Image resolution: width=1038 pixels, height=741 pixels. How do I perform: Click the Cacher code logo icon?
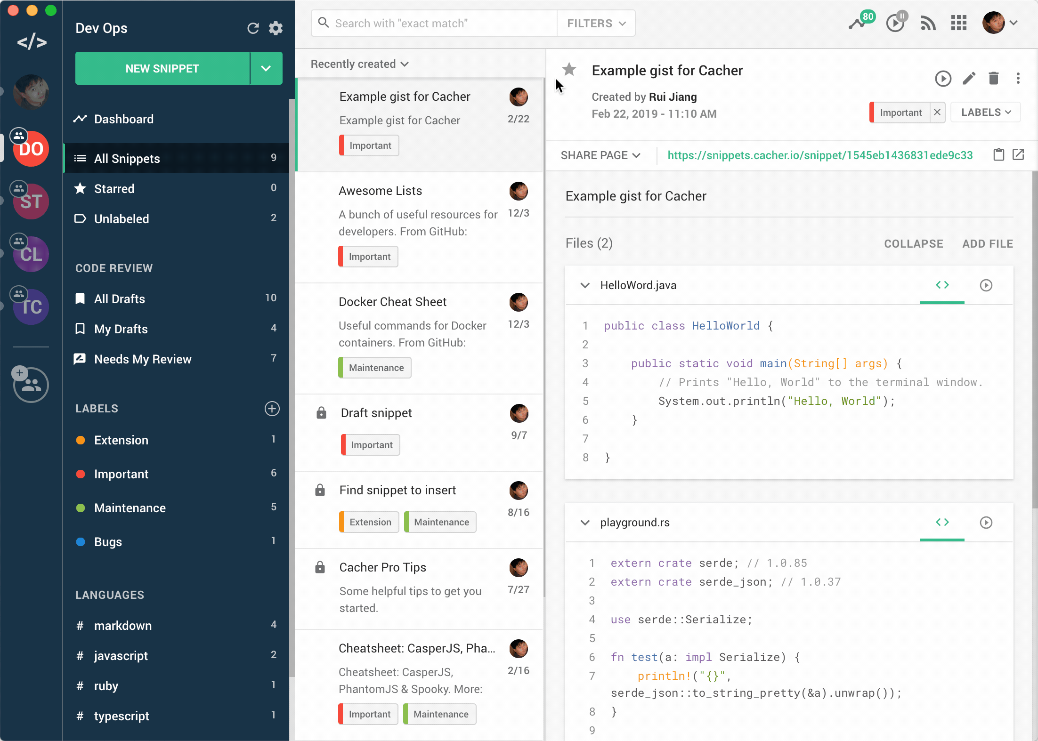point(32,42)
